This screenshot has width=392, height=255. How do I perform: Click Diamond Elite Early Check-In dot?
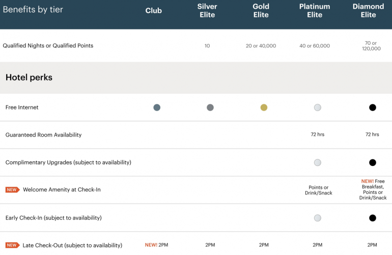click(x=373, y=218)
